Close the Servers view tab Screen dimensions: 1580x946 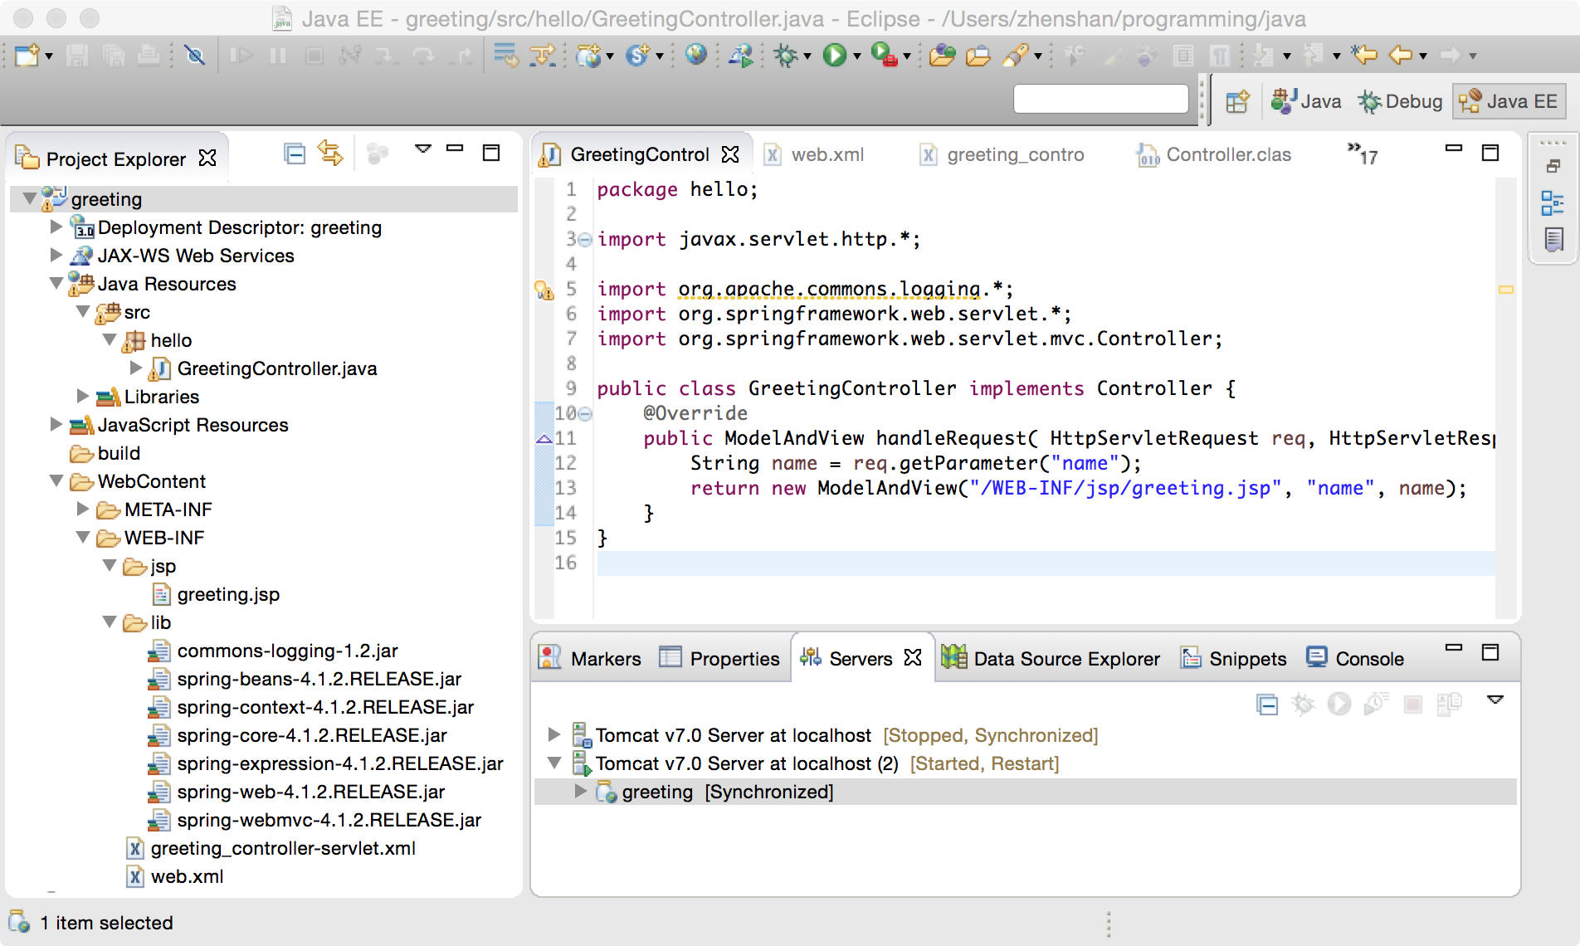pos(913,657)
